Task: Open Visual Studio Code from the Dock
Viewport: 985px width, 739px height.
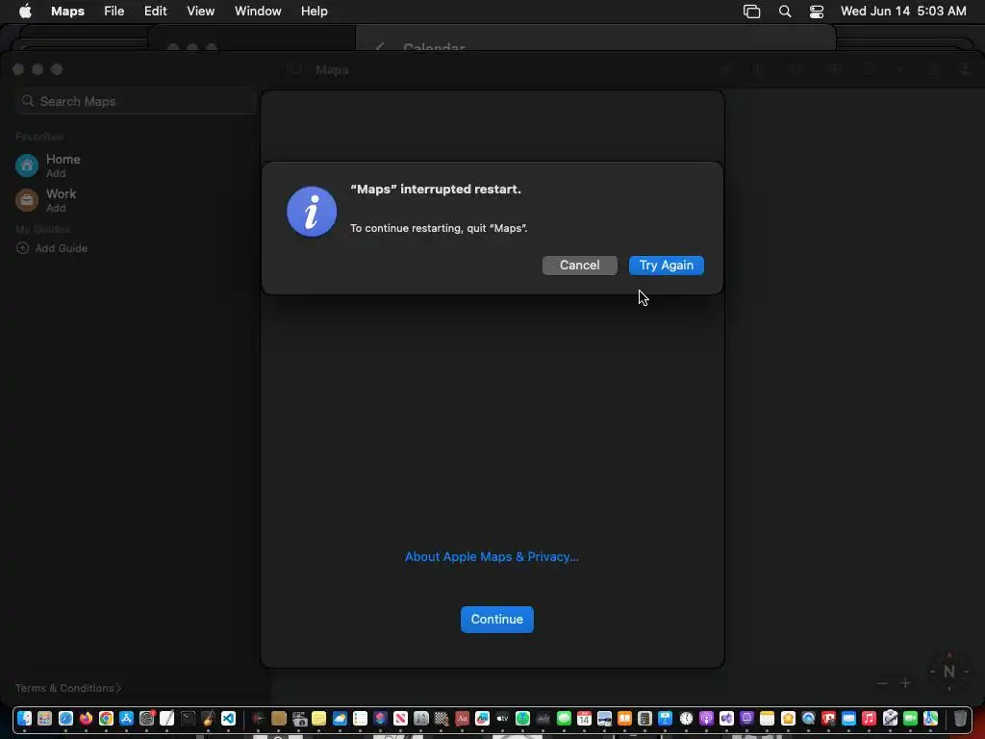Action: click(x=228, y=718)
